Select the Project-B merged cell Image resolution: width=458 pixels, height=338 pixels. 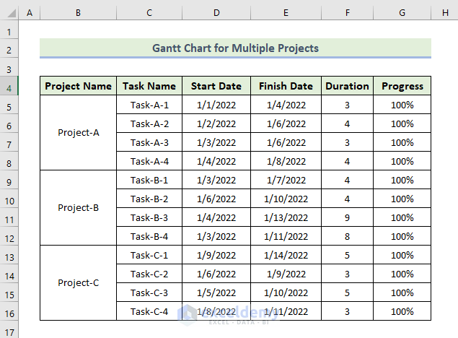point(78,208)
